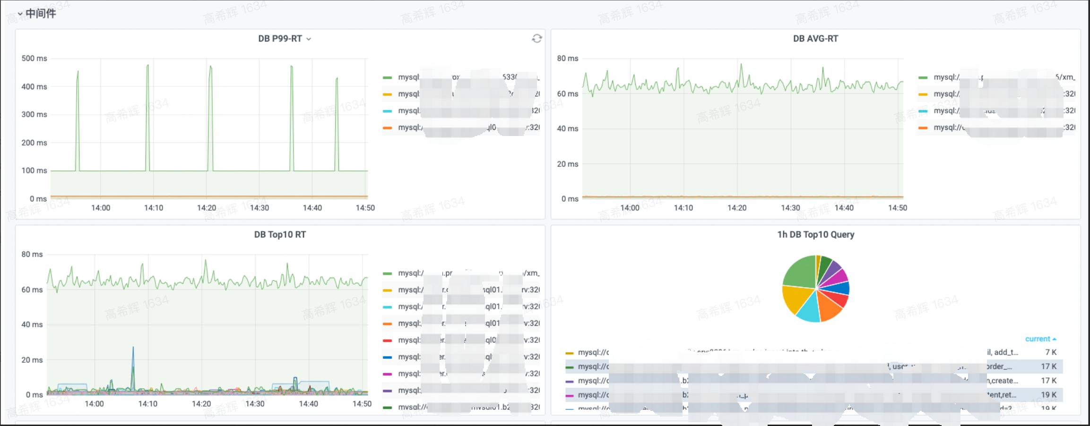This screenshot has width=1090, height=426.
Task: Toggle green mysql series in DB Top10 RT legend
Action: 461,273
